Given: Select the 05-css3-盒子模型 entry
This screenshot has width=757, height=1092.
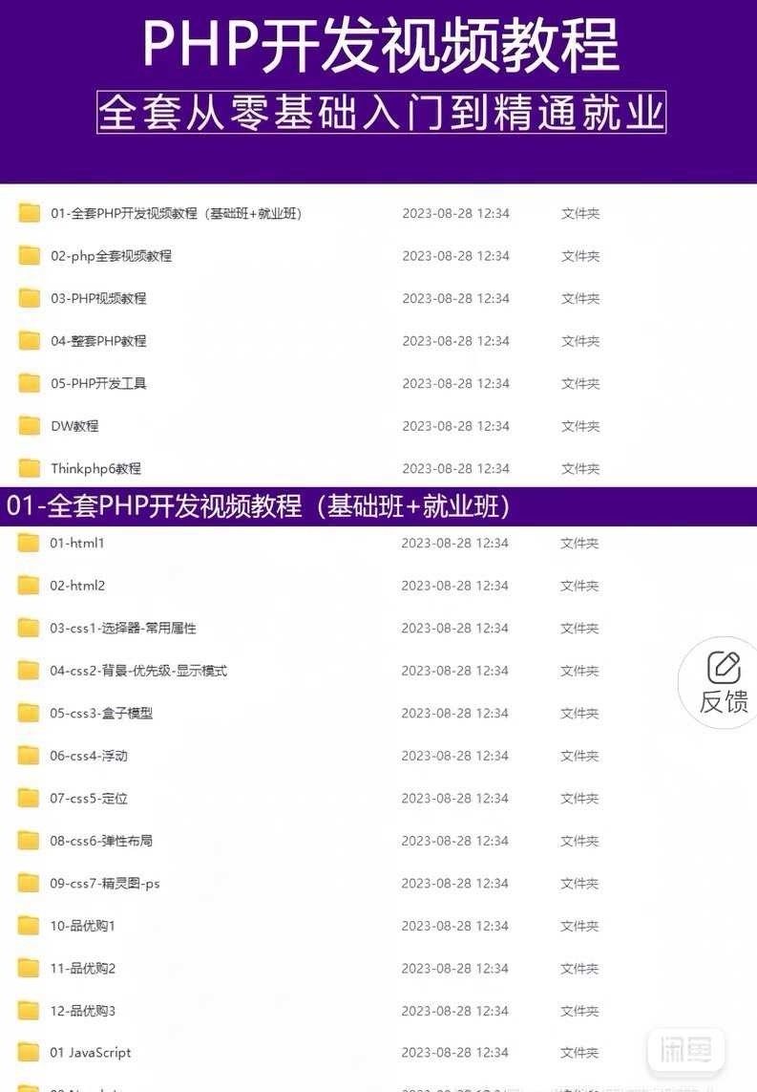Looking at the screenshot, I should (x=101, y=713).
